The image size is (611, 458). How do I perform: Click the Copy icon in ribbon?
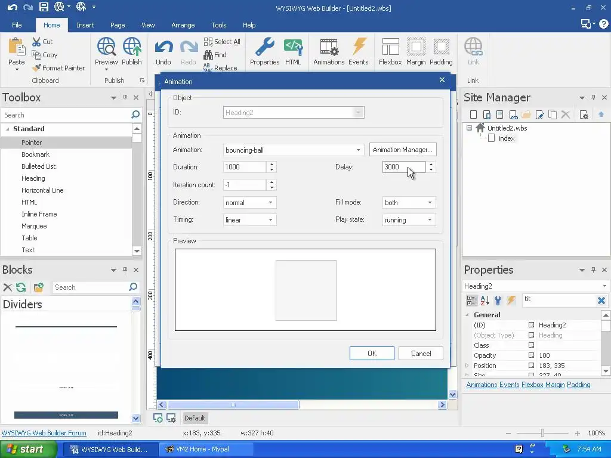point(36,55)
